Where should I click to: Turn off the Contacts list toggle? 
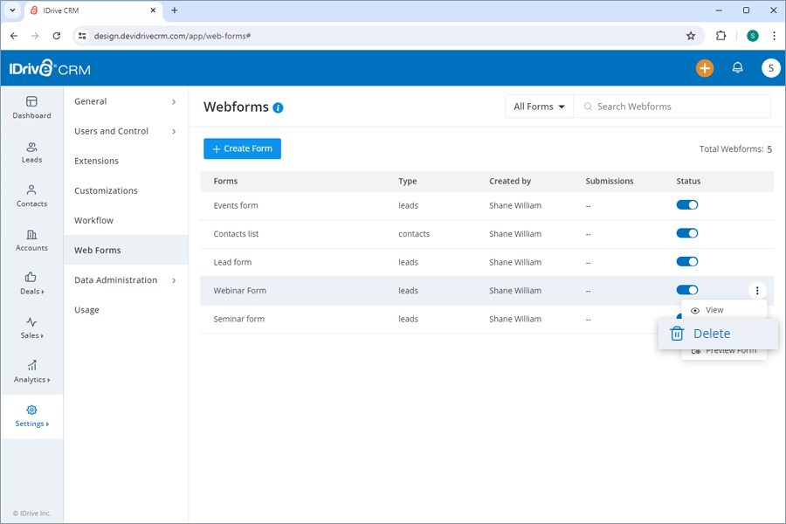[x=687, y=233]
